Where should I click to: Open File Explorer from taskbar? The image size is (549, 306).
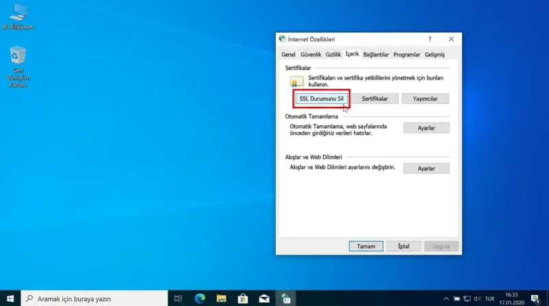tap(221, 298)
